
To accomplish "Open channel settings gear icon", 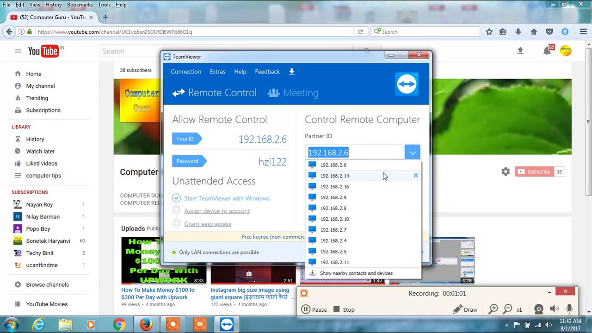I will (x=506, y=172).
